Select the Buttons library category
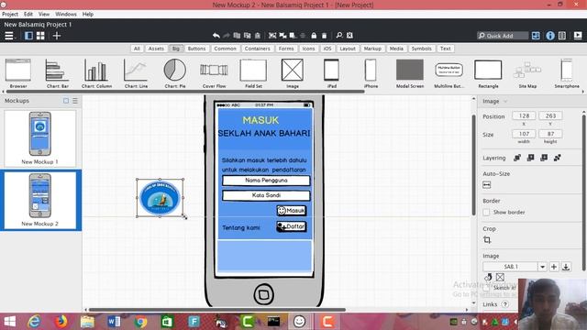The width and height of the screenshot is (587, 330). point(196,49)
